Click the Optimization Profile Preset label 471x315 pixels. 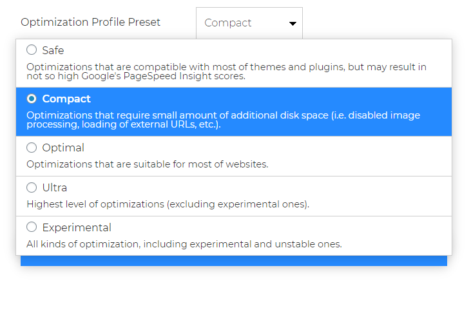90,22
